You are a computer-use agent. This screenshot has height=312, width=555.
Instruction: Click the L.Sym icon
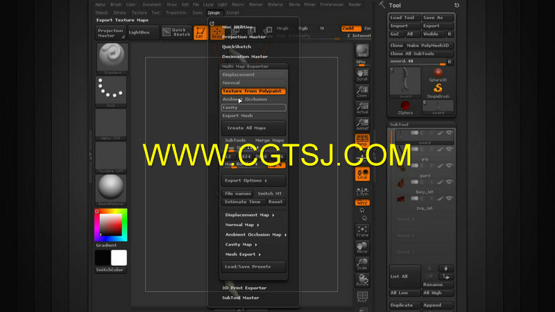362,191
